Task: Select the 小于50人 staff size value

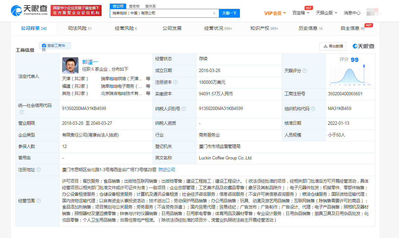Action: tap(337, 135)
